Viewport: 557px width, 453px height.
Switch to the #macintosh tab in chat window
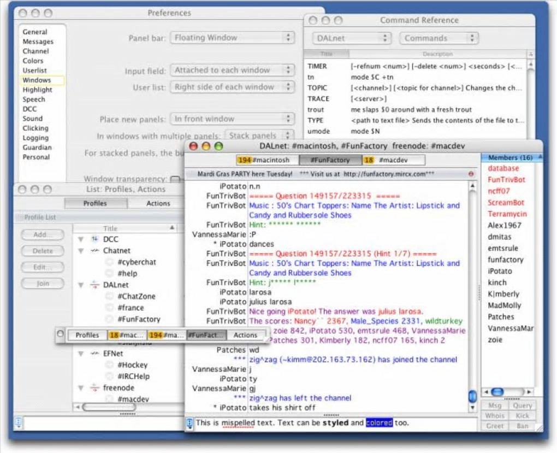pos(268,160)
